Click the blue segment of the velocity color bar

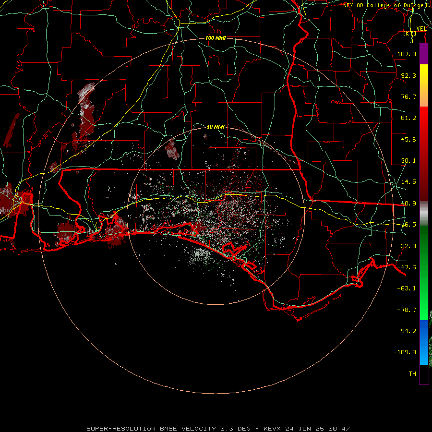coord(424,342)
